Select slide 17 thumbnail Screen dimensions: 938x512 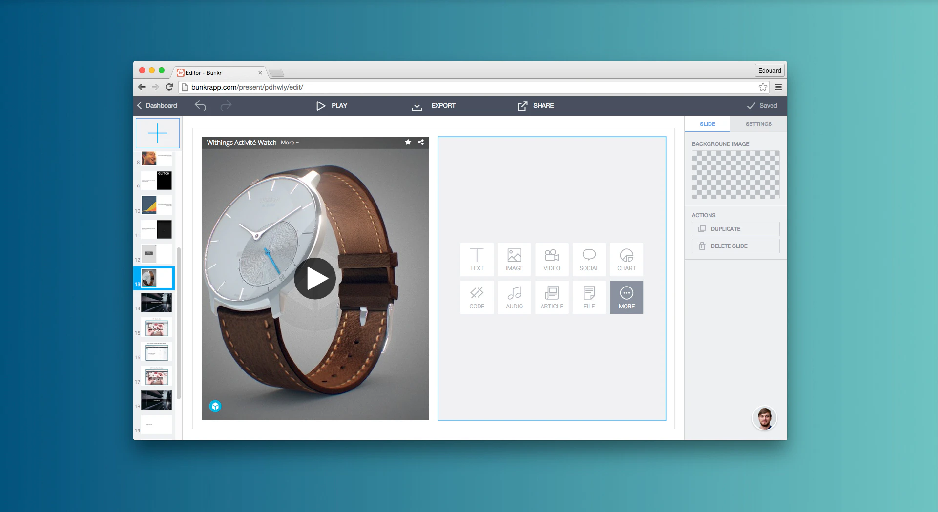pos(156,376)
